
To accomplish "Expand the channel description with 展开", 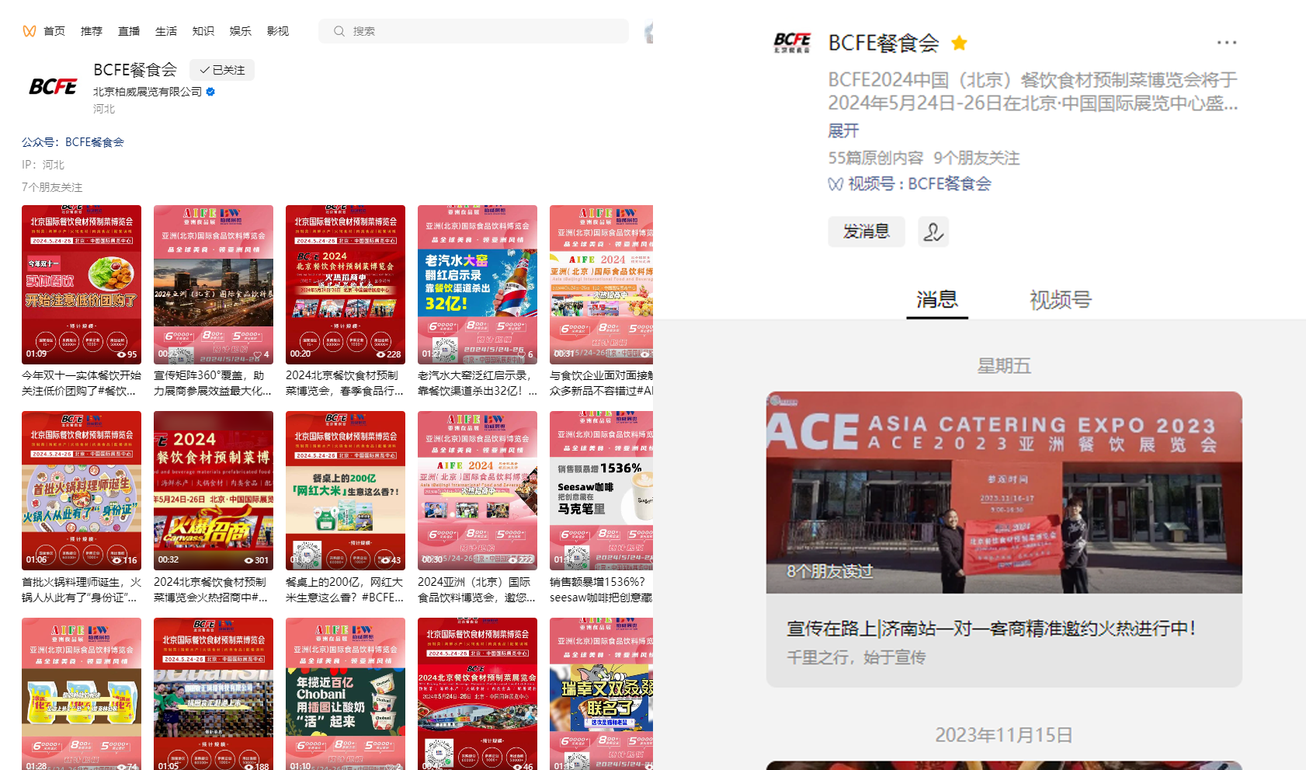I will (842, 131).
